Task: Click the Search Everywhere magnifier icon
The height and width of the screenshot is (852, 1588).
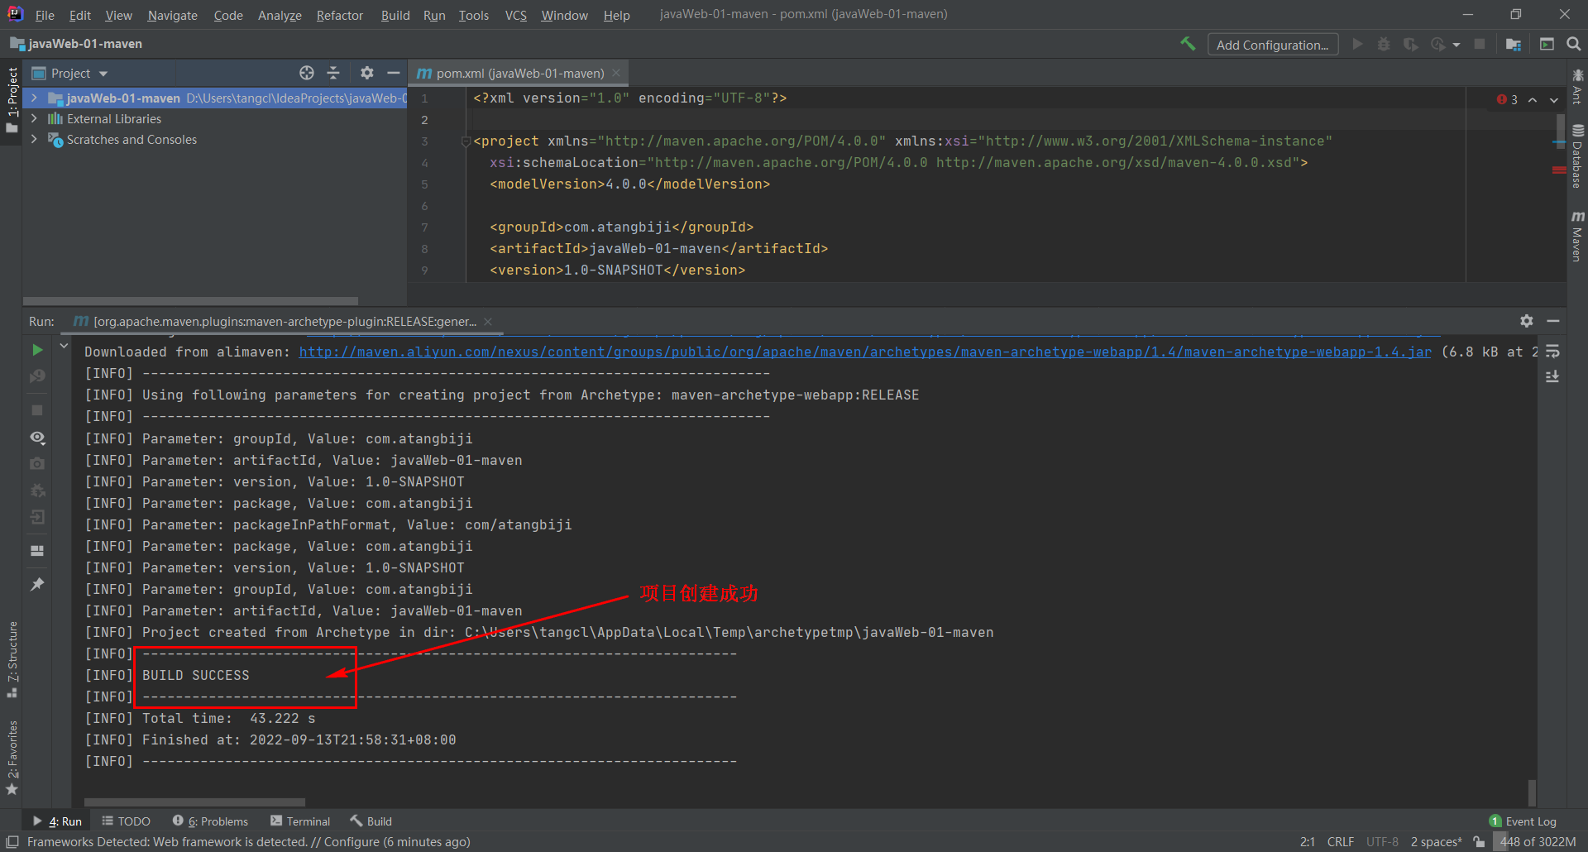Action: coord(1574,44)
